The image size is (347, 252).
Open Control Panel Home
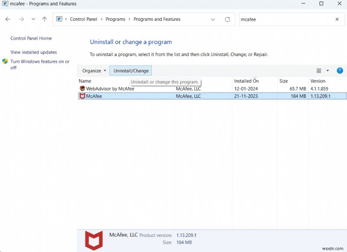[x=31, y=38]
